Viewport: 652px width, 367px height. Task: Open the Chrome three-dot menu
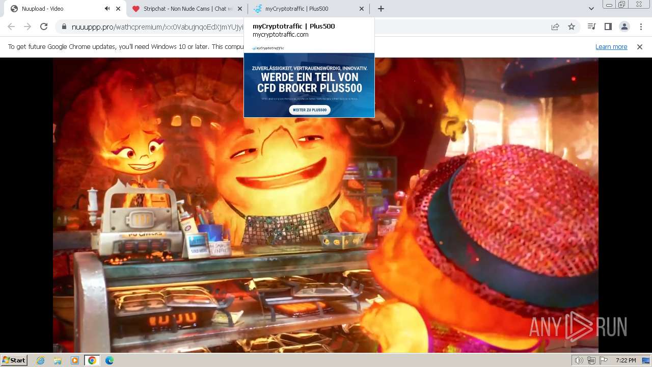pyautogui.click(x=641, y=27)
